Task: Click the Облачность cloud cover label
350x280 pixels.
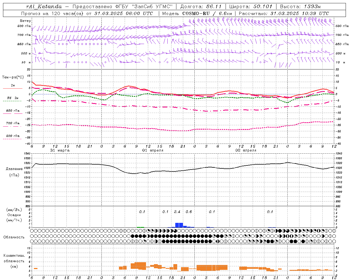Action: click(14, 237)
